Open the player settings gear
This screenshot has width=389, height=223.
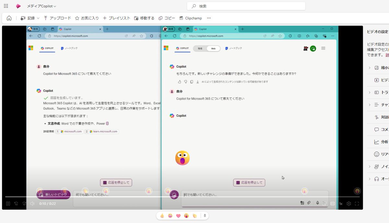coord(349,204)
